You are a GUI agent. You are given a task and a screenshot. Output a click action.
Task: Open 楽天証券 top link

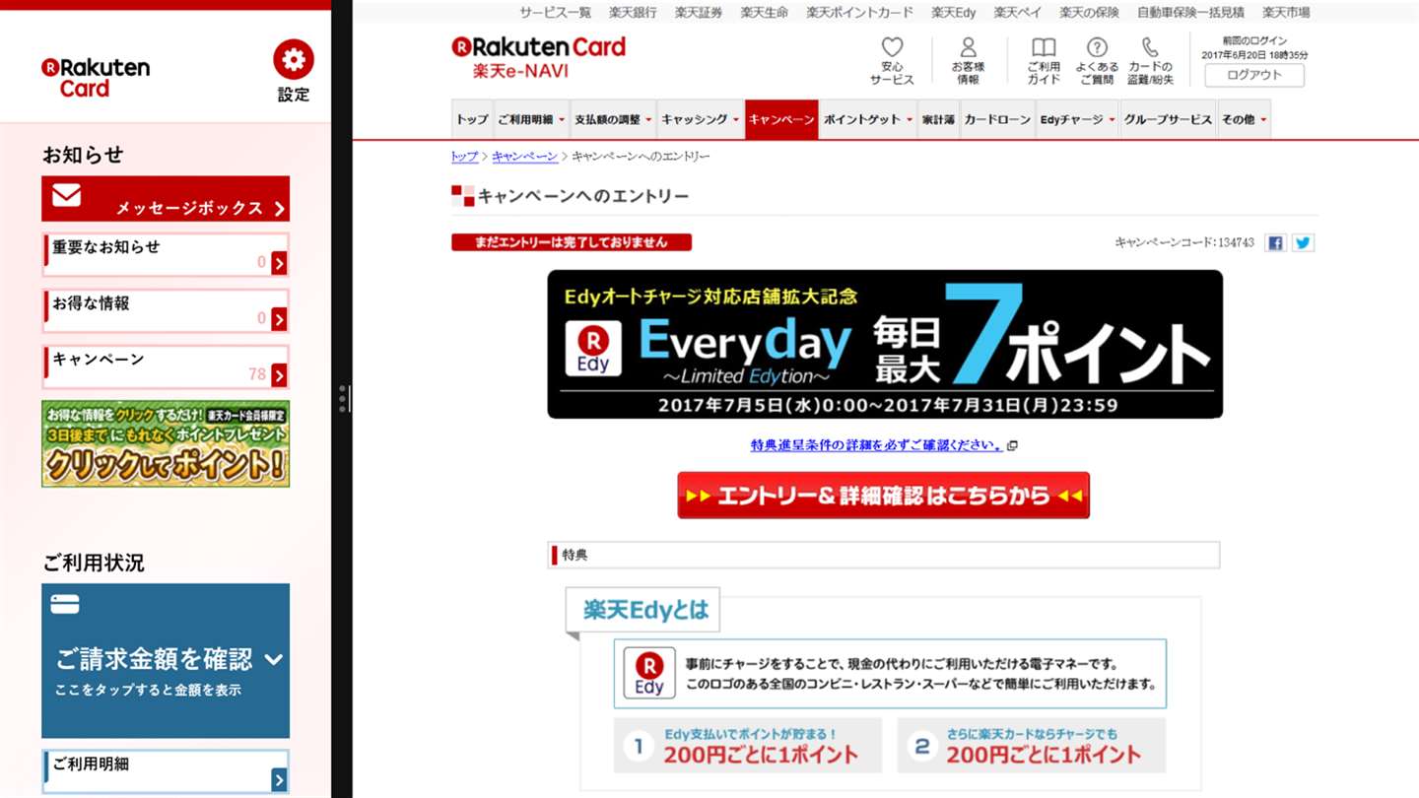pyautogui.click(x=699, y=13)
